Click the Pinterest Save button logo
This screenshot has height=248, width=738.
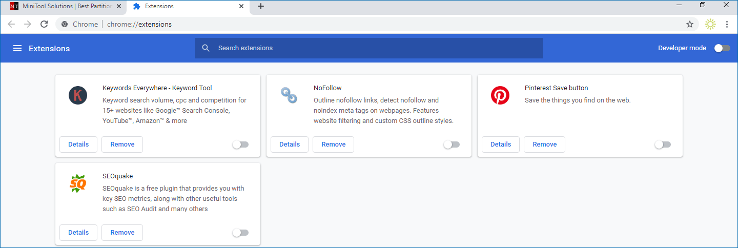coord(500,95)
